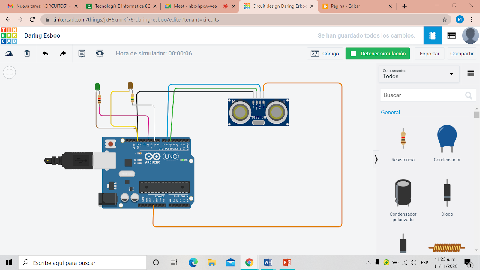Screen dimensions: 480x270
Task: Open File Explorer from taskbar
Action: [x=212, y=263]
